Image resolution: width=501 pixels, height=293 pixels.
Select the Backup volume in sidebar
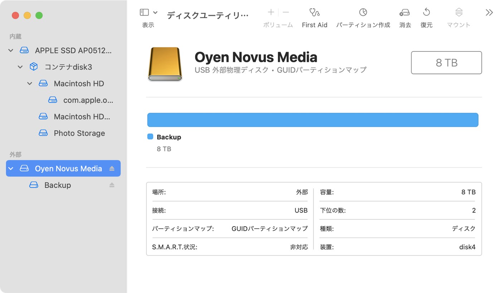(x=58, y=185)
